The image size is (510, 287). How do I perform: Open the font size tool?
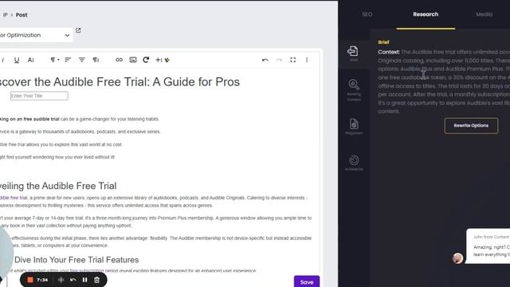pos(31,60)
